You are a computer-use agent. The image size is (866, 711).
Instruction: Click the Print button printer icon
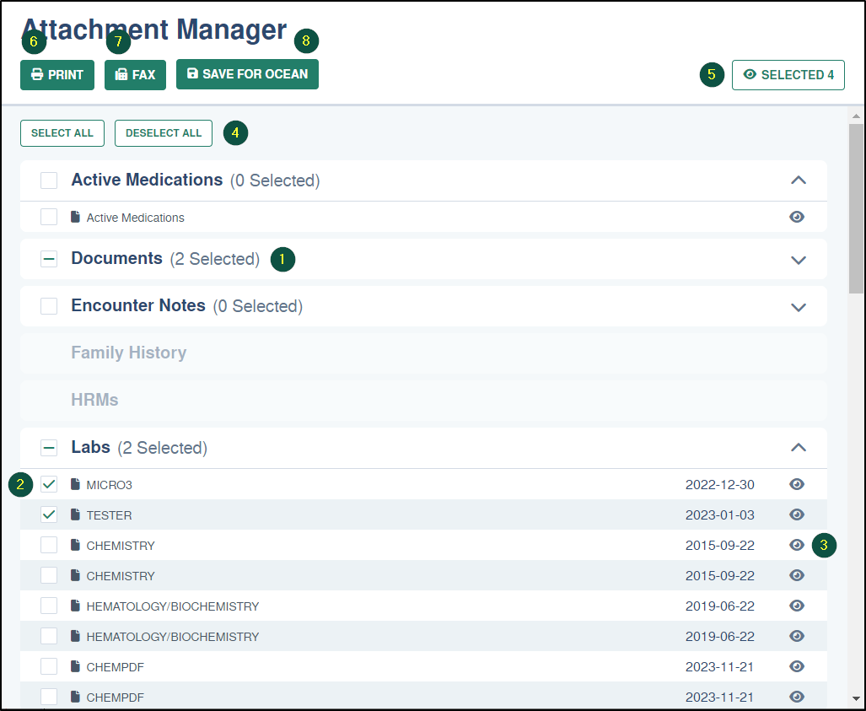pos(37,74)
